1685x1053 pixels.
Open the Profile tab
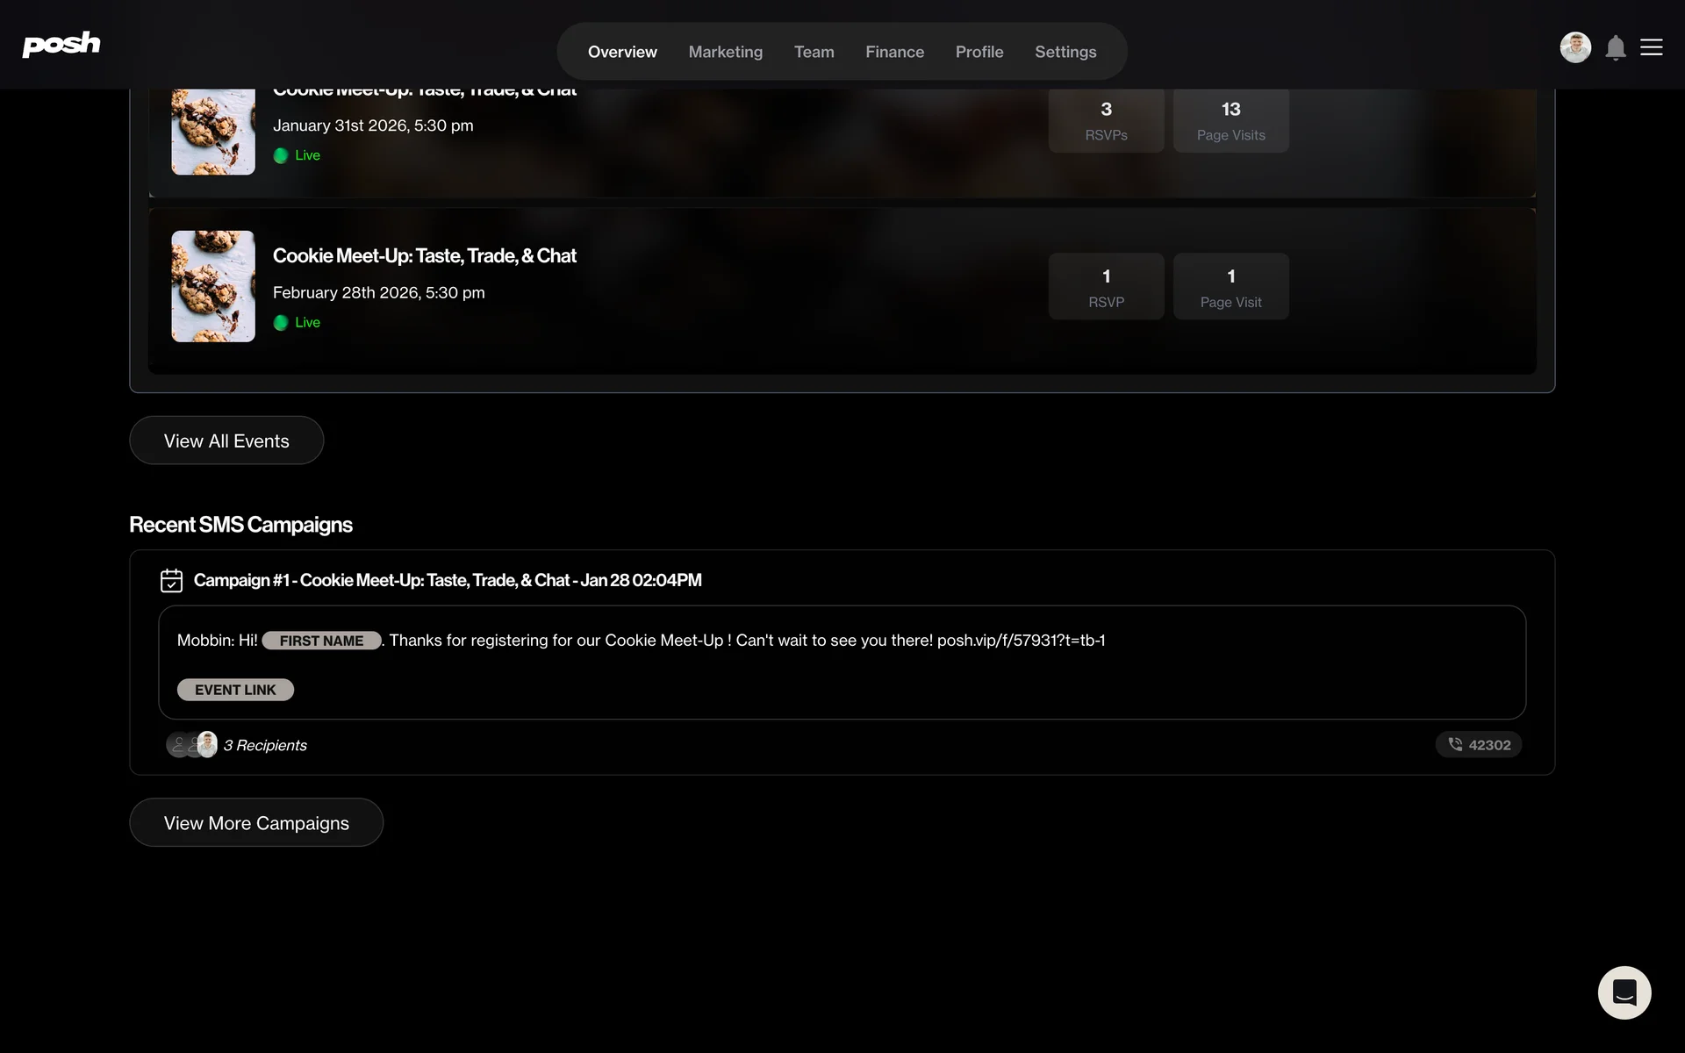979,52
